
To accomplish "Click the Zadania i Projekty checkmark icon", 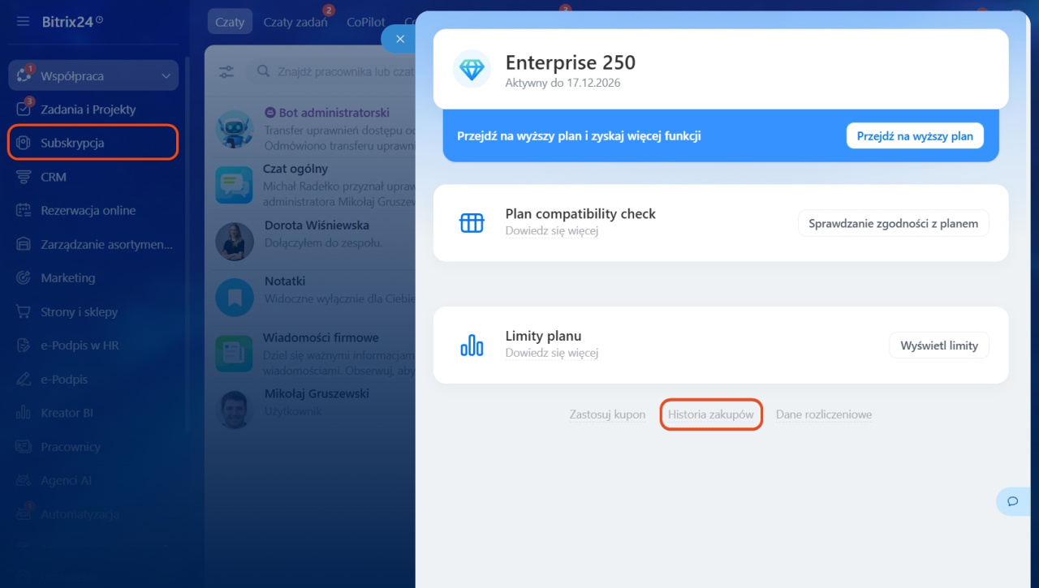I will [24, 109].
